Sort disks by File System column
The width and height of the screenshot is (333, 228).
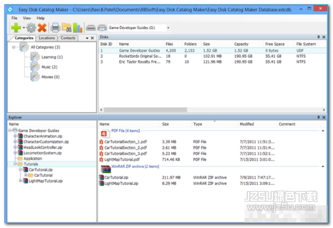310,44
